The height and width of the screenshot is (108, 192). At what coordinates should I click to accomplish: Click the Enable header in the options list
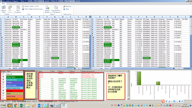point(3,72)
